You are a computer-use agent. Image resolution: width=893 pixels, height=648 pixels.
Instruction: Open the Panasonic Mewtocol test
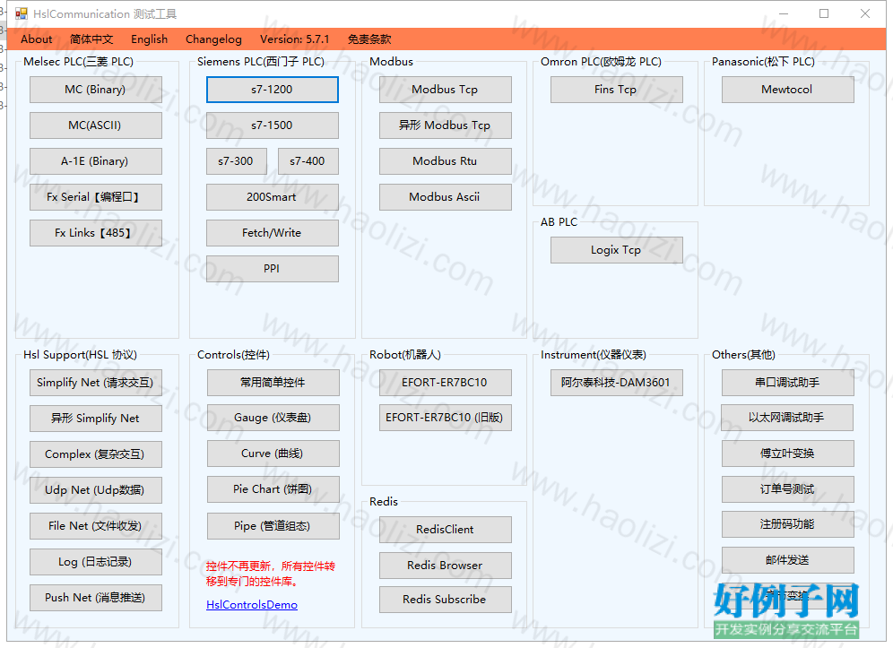pos(787,90)
